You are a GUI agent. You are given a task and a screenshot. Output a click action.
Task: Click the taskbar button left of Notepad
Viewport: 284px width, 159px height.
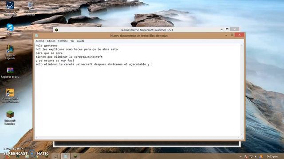click(56, 156)
